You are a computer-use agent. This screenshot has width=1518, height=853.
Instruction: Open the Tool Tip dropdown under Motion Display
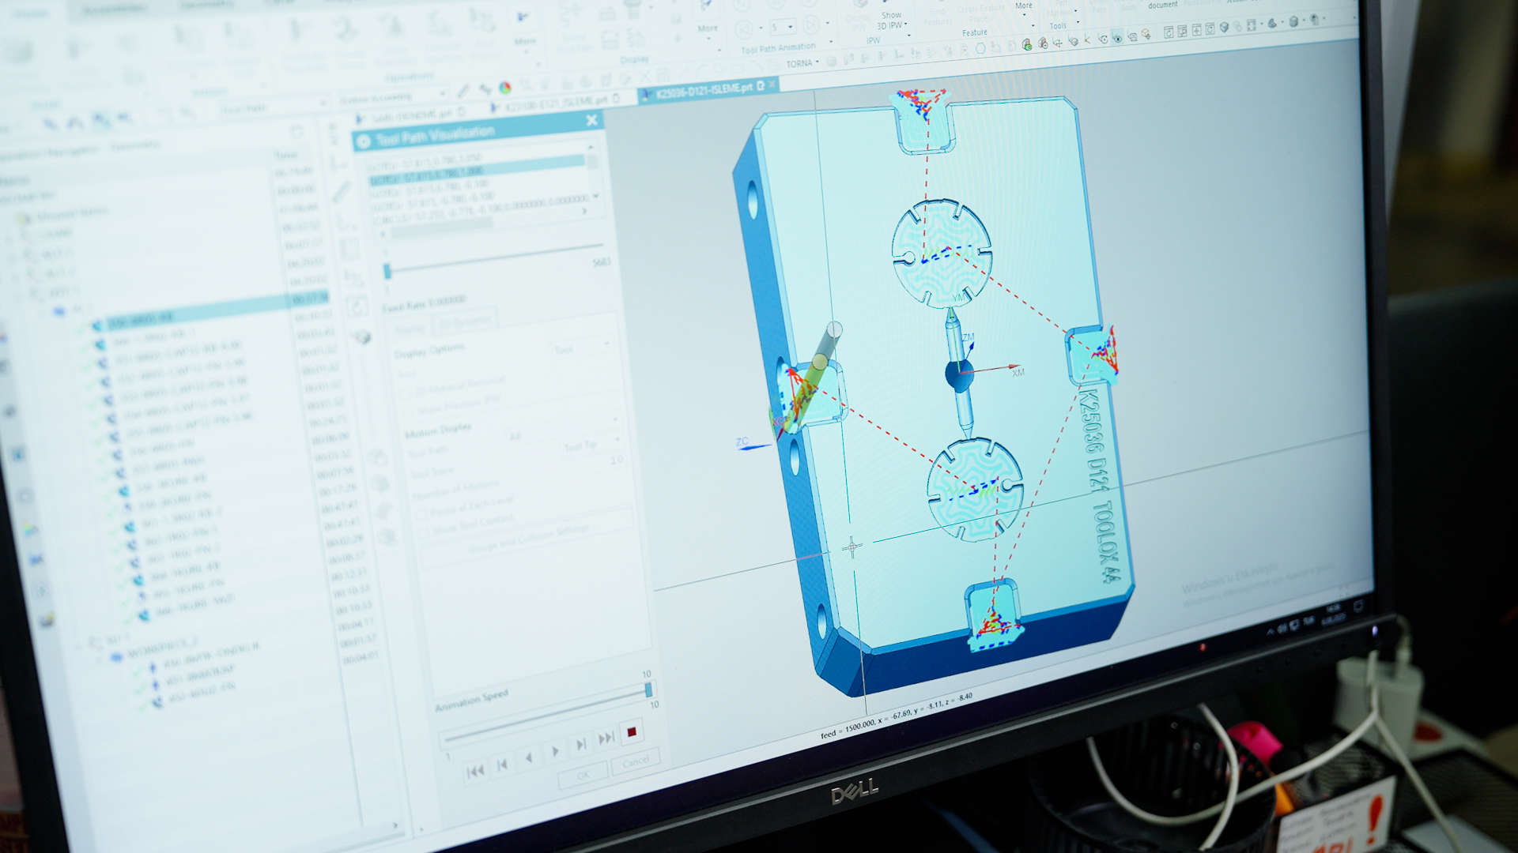[591, 445]
